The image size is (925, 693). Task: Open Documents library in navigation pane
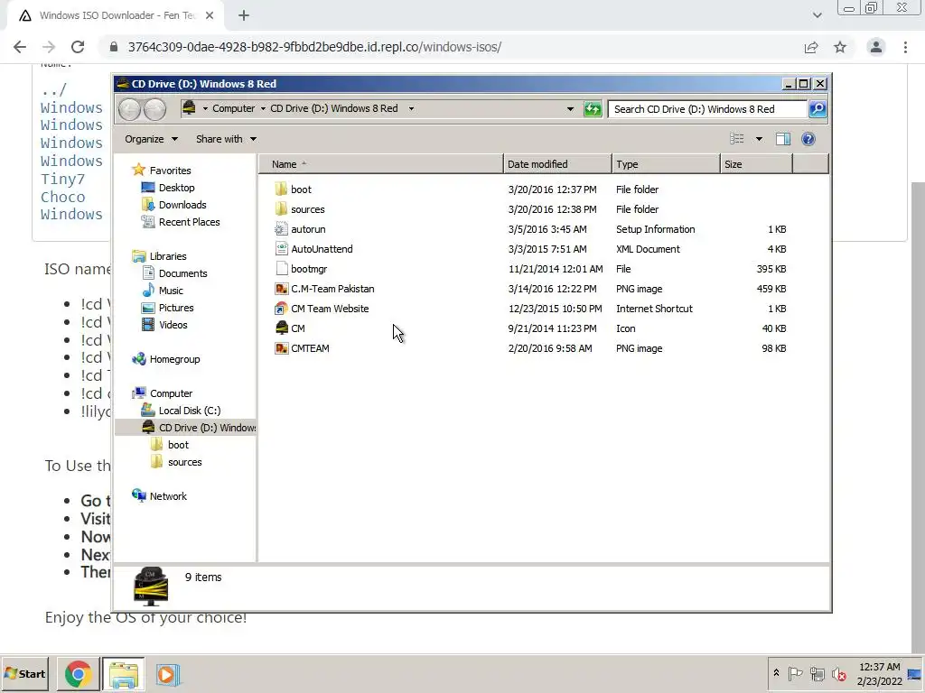point(182,273)
